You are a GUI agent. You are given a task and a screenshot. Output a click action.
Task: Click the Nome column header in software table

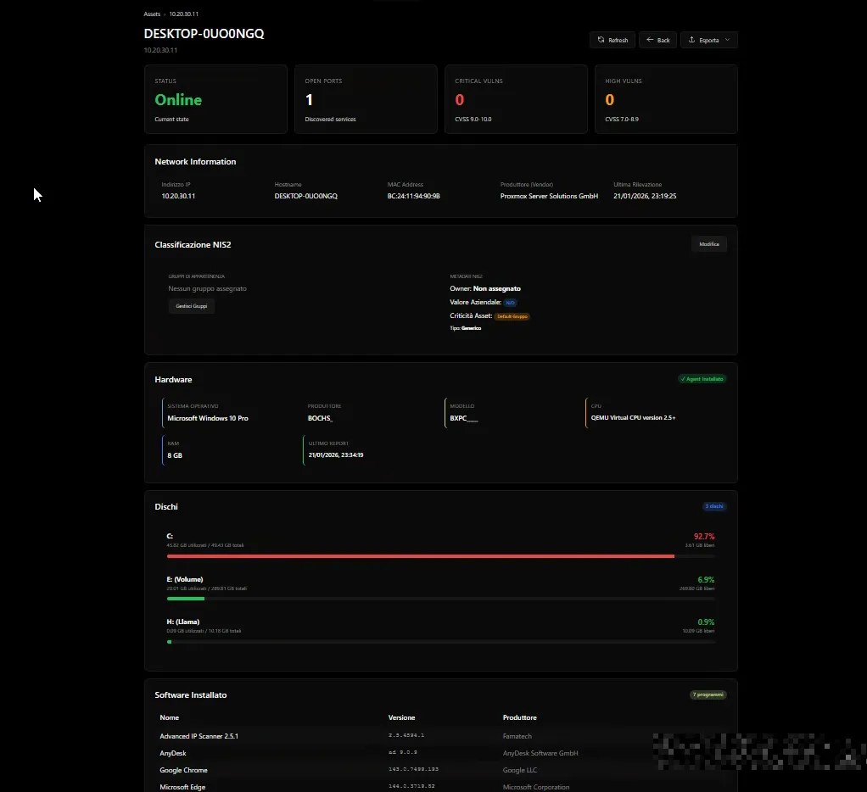click(x=170, y=717)
